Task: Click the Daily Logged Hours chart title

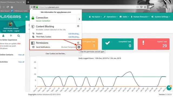Action: (100, 58)
